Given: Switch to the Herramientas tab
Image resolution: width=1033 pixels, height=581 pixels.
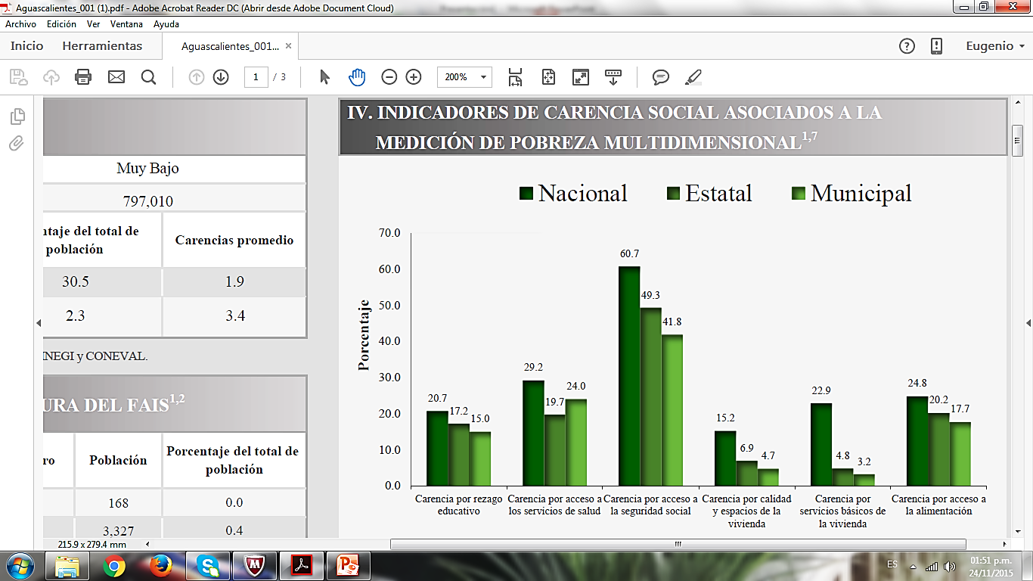Looking at the screenshot, I should coord(102,46).
